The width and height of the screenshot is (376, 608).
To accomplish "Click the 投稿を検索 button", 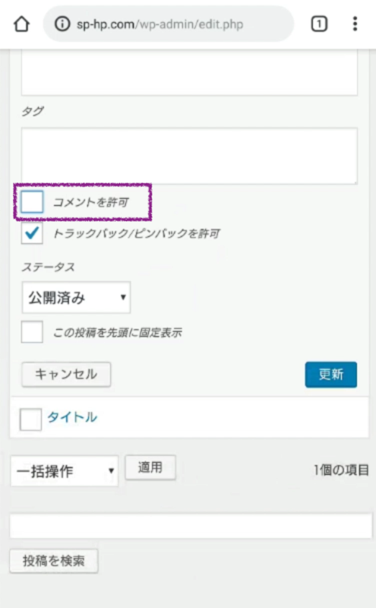I will [x=53, y=561].
